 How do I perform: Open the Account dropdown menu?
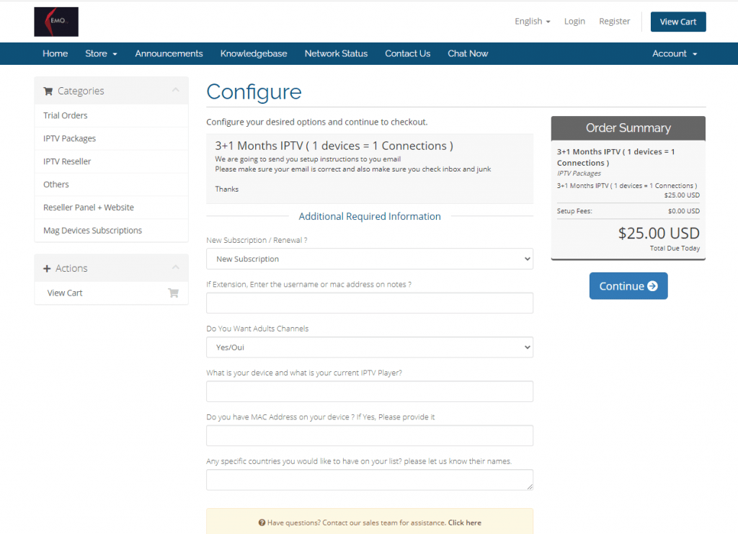675,53
